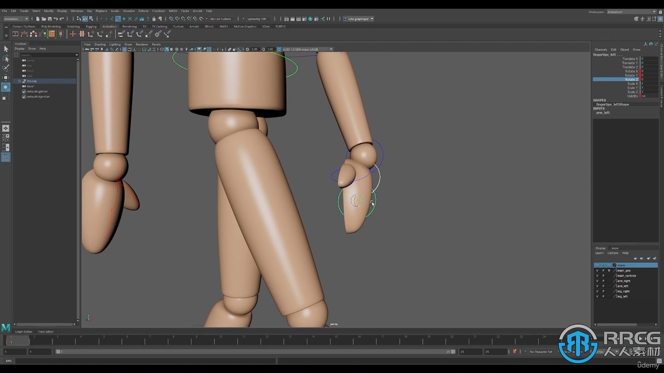This screenshot has height=373, width=664.
Task: Click the Outliner search field
Action: 48,55
